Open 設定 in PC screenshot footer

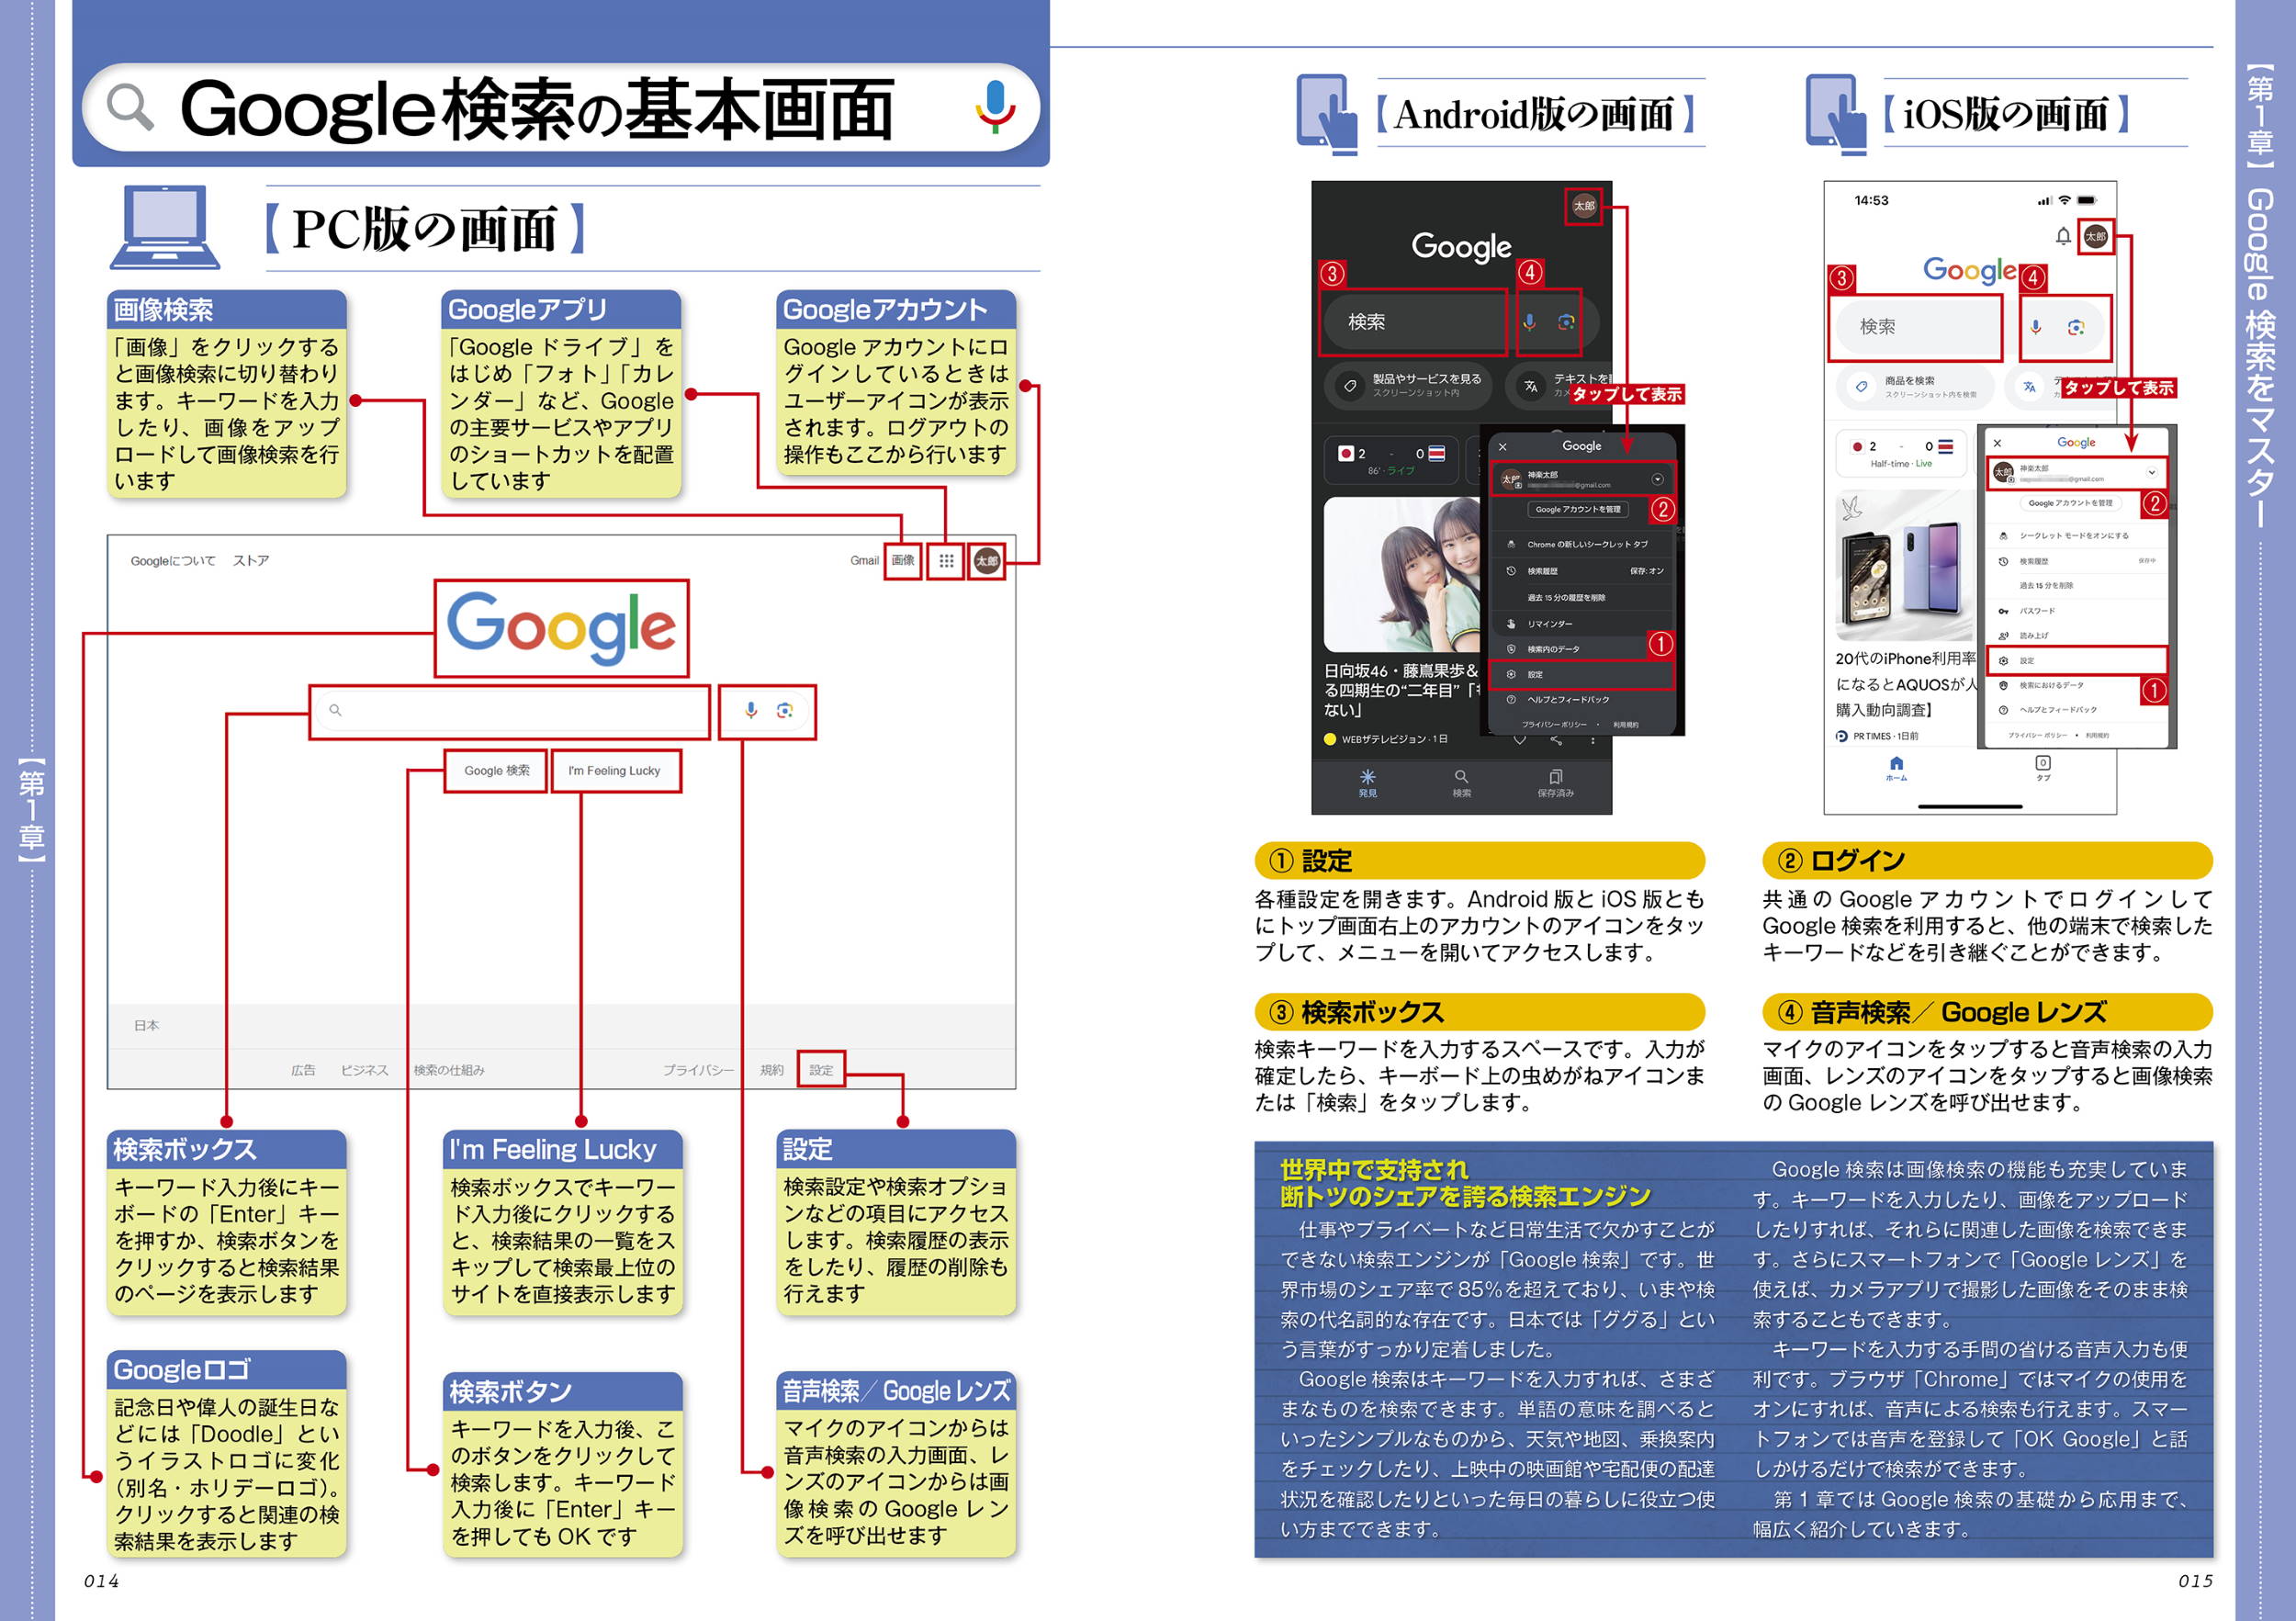point(821,1070)
